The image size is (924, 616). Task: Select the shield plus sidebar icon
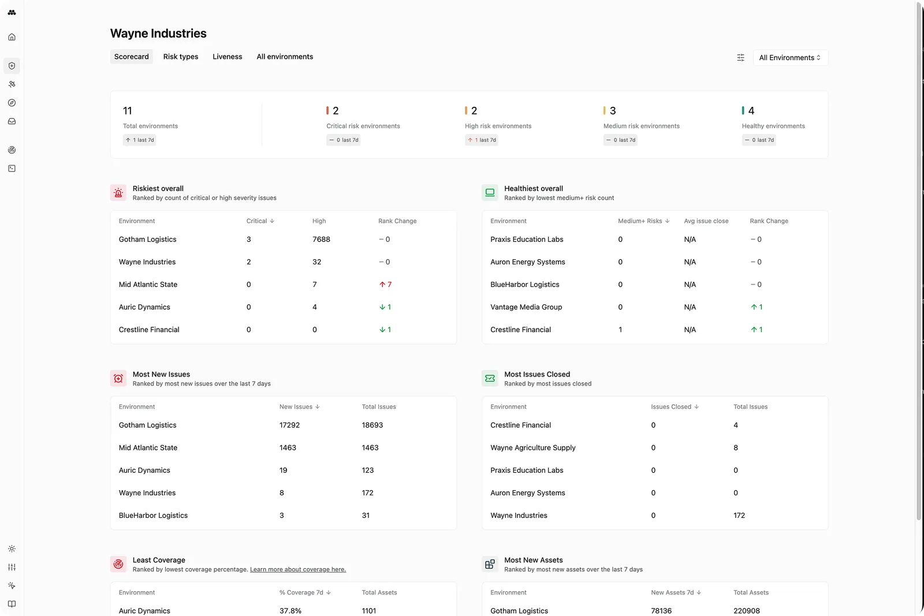(12, 66)
